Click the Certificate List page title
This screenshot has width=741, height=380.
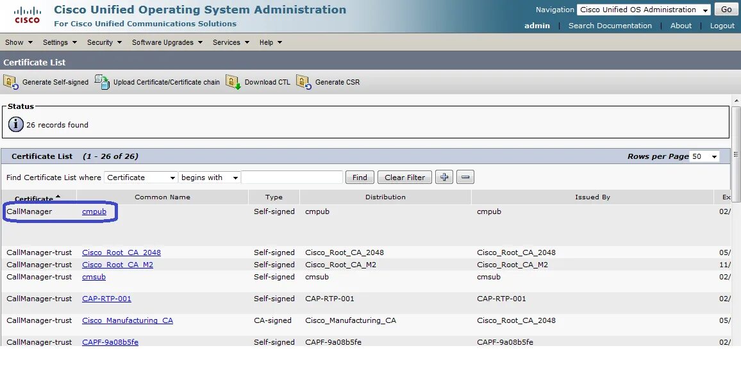tap(35, 62)
